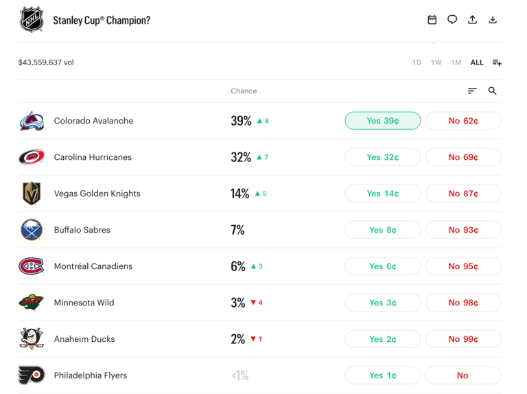
Task: Click the search magnifier icon
Action: click(493, 91)
